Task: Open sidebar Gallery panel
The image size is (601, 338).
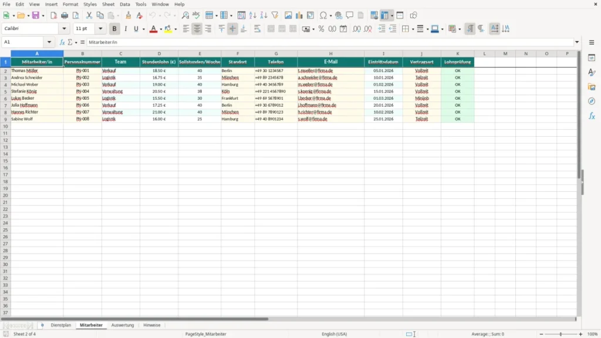Action: 592,87
